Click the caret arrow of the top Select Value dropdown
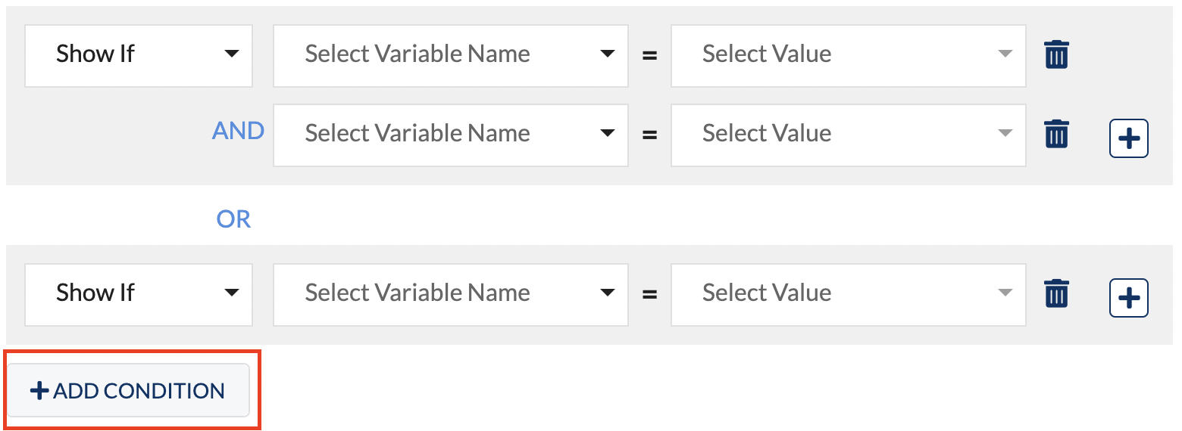Viewport: 1182px width, 431px height. coord(1005,54)
